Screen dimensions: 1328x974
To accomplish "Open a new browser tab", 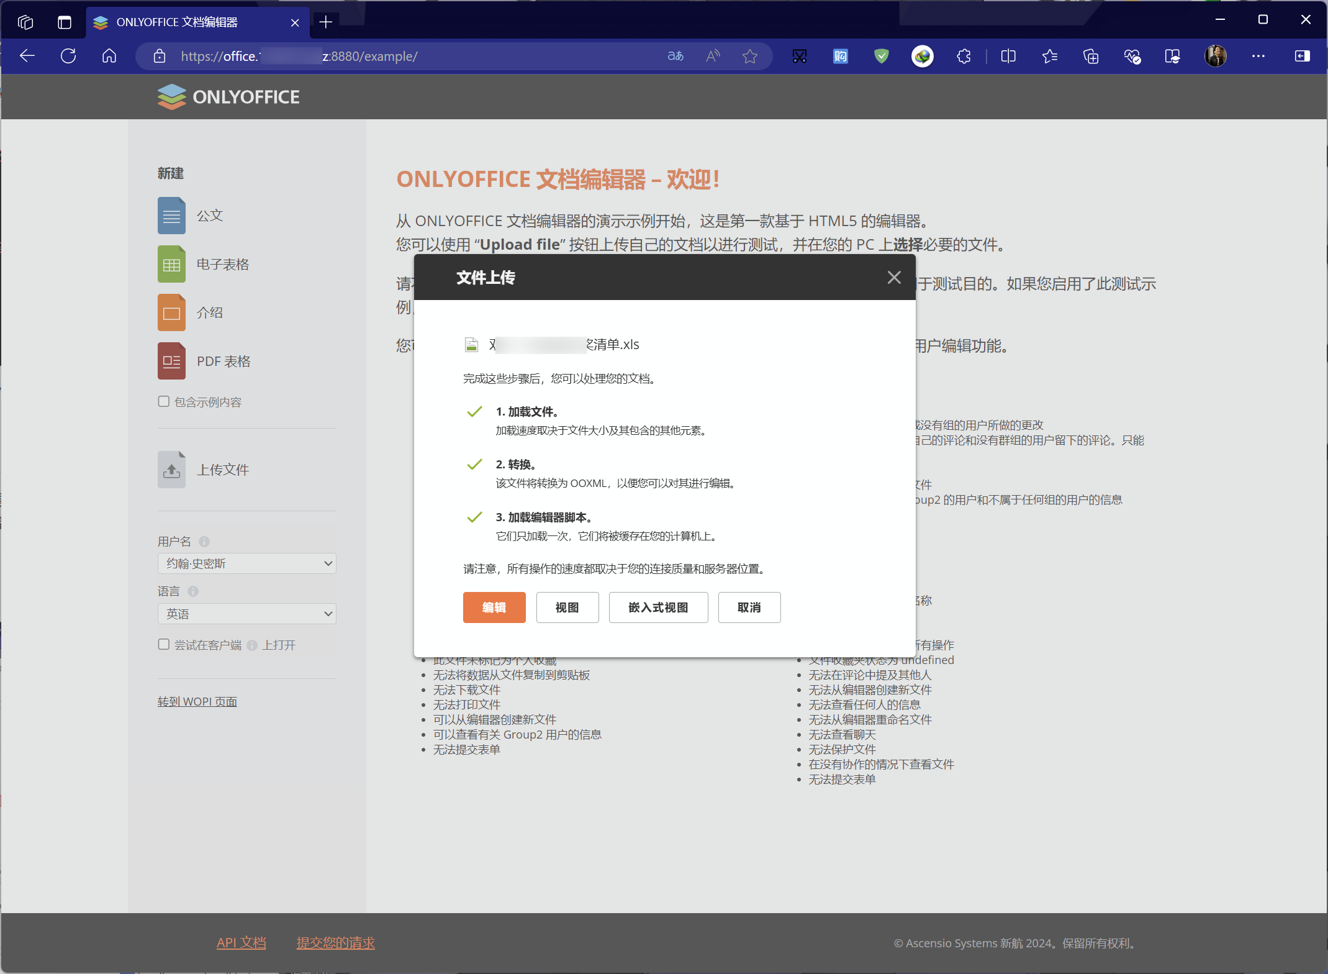I will pyautogui.click(x=326, y=22).
